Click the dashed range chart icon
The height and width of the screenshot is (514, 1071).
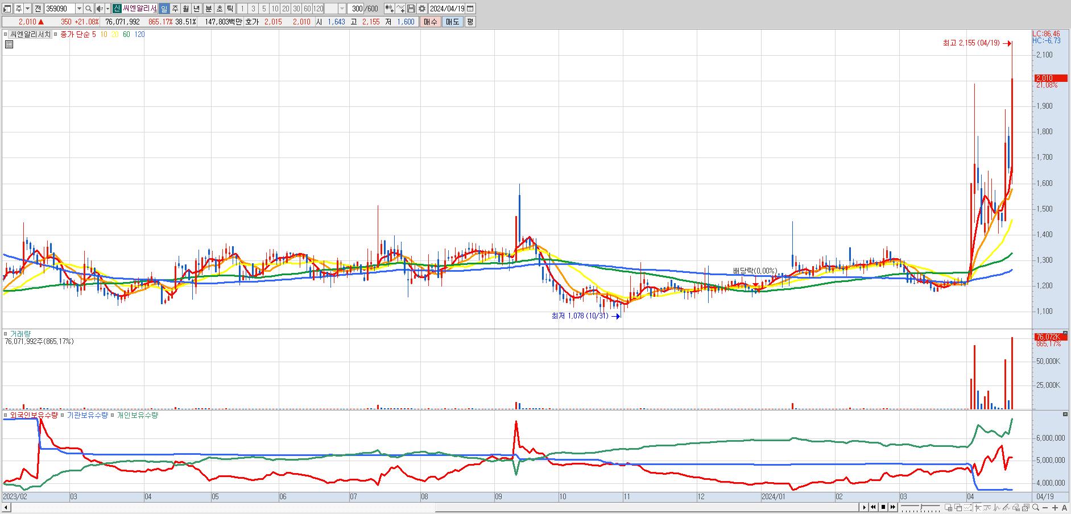[967, 507]
